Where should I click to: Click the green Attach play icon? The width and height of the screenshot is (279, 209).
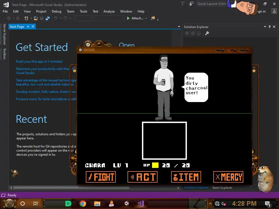point(128,18)
